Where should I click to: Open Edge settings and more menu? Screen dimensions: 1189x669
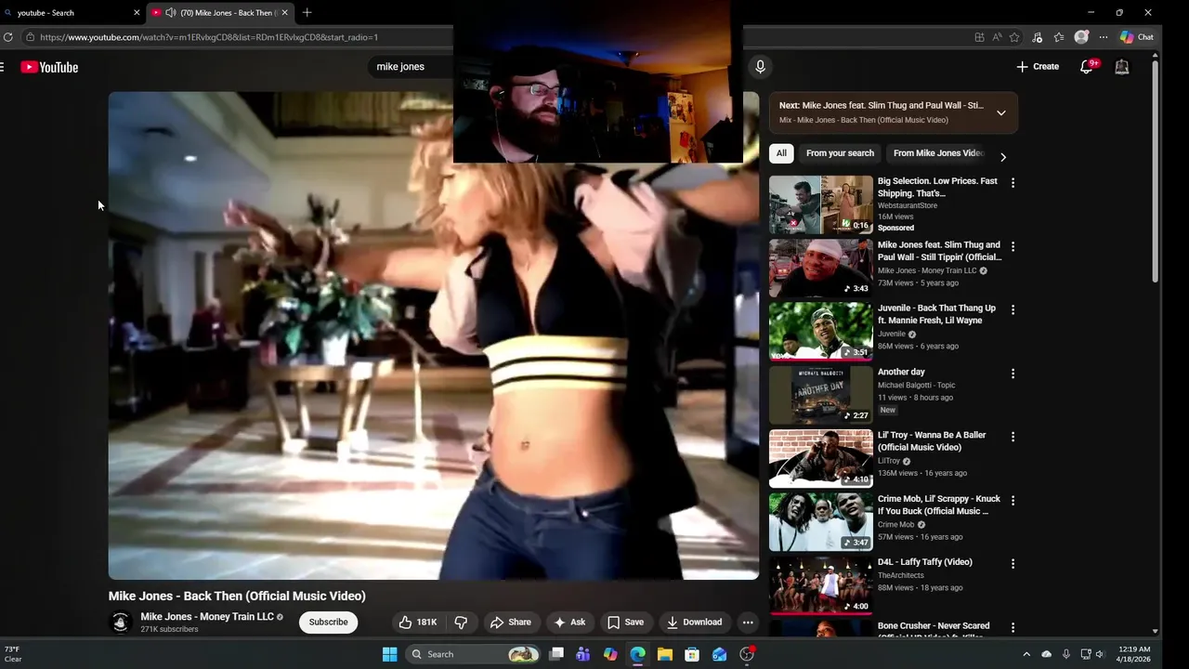[x=1104, y=37]
